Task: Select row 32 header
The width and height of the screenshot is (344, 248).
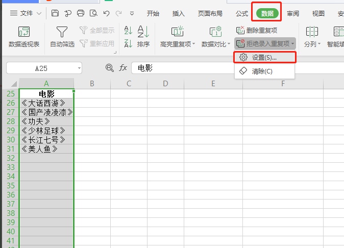Action: (x=11, y=158)
